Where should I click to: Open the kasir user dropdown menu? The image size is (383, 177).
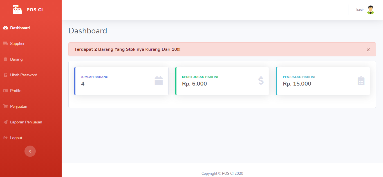[x=360, y=10]
